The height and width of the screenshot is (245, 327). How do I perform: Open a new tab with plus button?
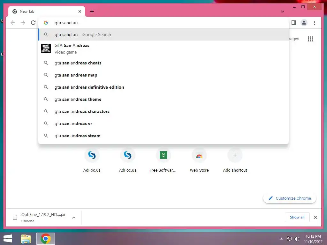tap(92, 11)
